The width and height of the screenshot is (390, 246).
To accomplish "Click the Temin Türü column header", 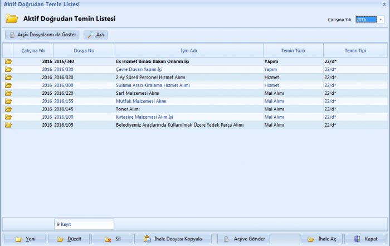I will (292, 51).
